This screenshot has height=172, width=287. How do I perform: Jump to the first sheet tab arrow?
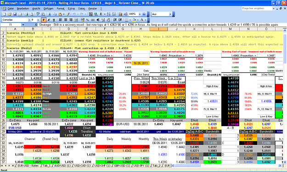click(x=2, y=166)
